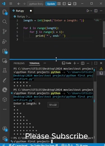Screen dimensions: 105x146
Task: Open the new terminal profile dropdown
Action: coord(78,63)
